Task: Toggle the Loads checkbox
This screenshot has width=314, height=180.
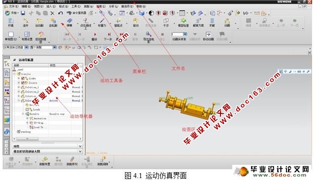Action: click(x=27, y=109)
